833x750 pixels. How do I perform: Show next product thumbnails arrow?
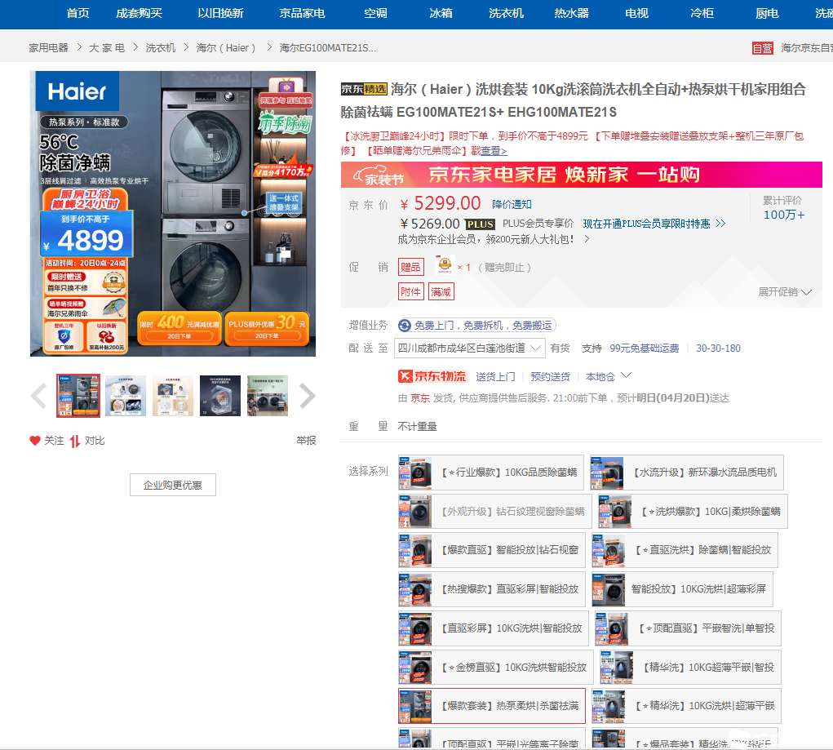tap(307, 396)
